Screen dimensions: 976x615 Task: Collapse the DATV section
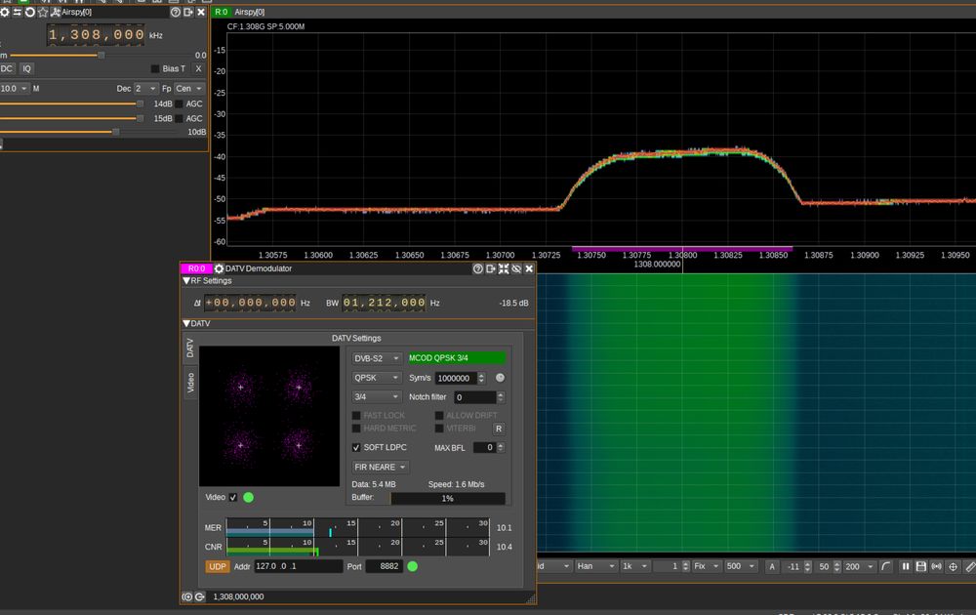(186, 324)
